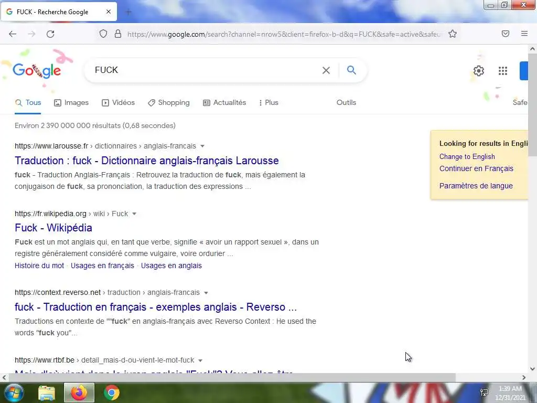Click the Firefox taskbar icon

click(79, 393)
